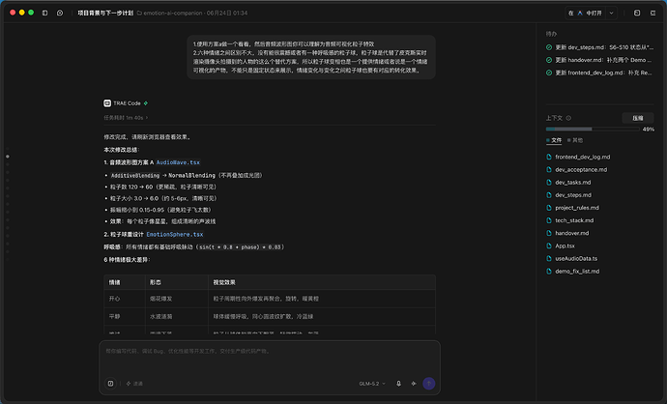Click the green status diamond beside TRAE Code
The width and height of the screenshot is (667, 404).
[146, 102]
